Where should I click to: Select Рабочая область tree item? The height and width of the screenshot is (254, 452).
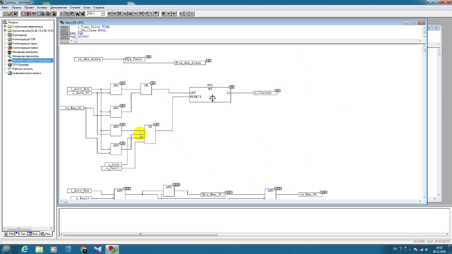[23, 69]
